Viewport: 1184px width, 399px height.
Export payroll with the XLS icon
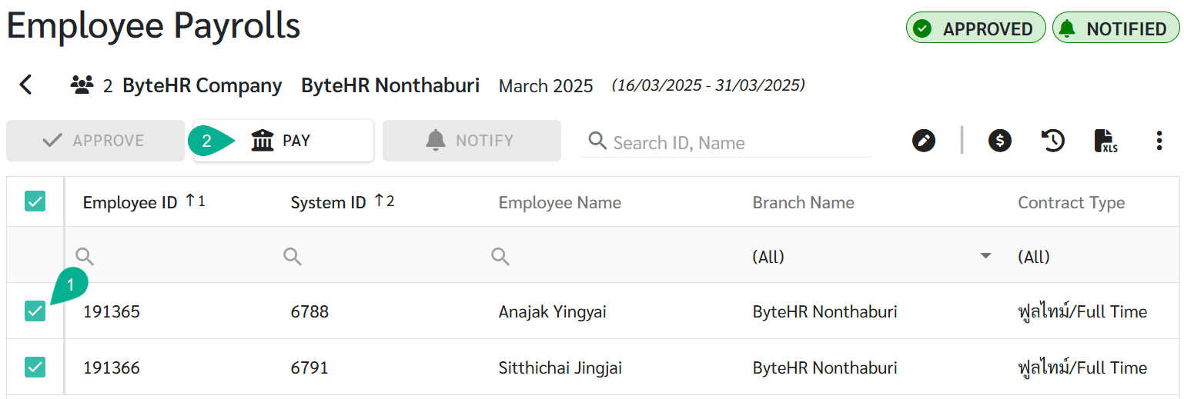[x=1105, y=141]
